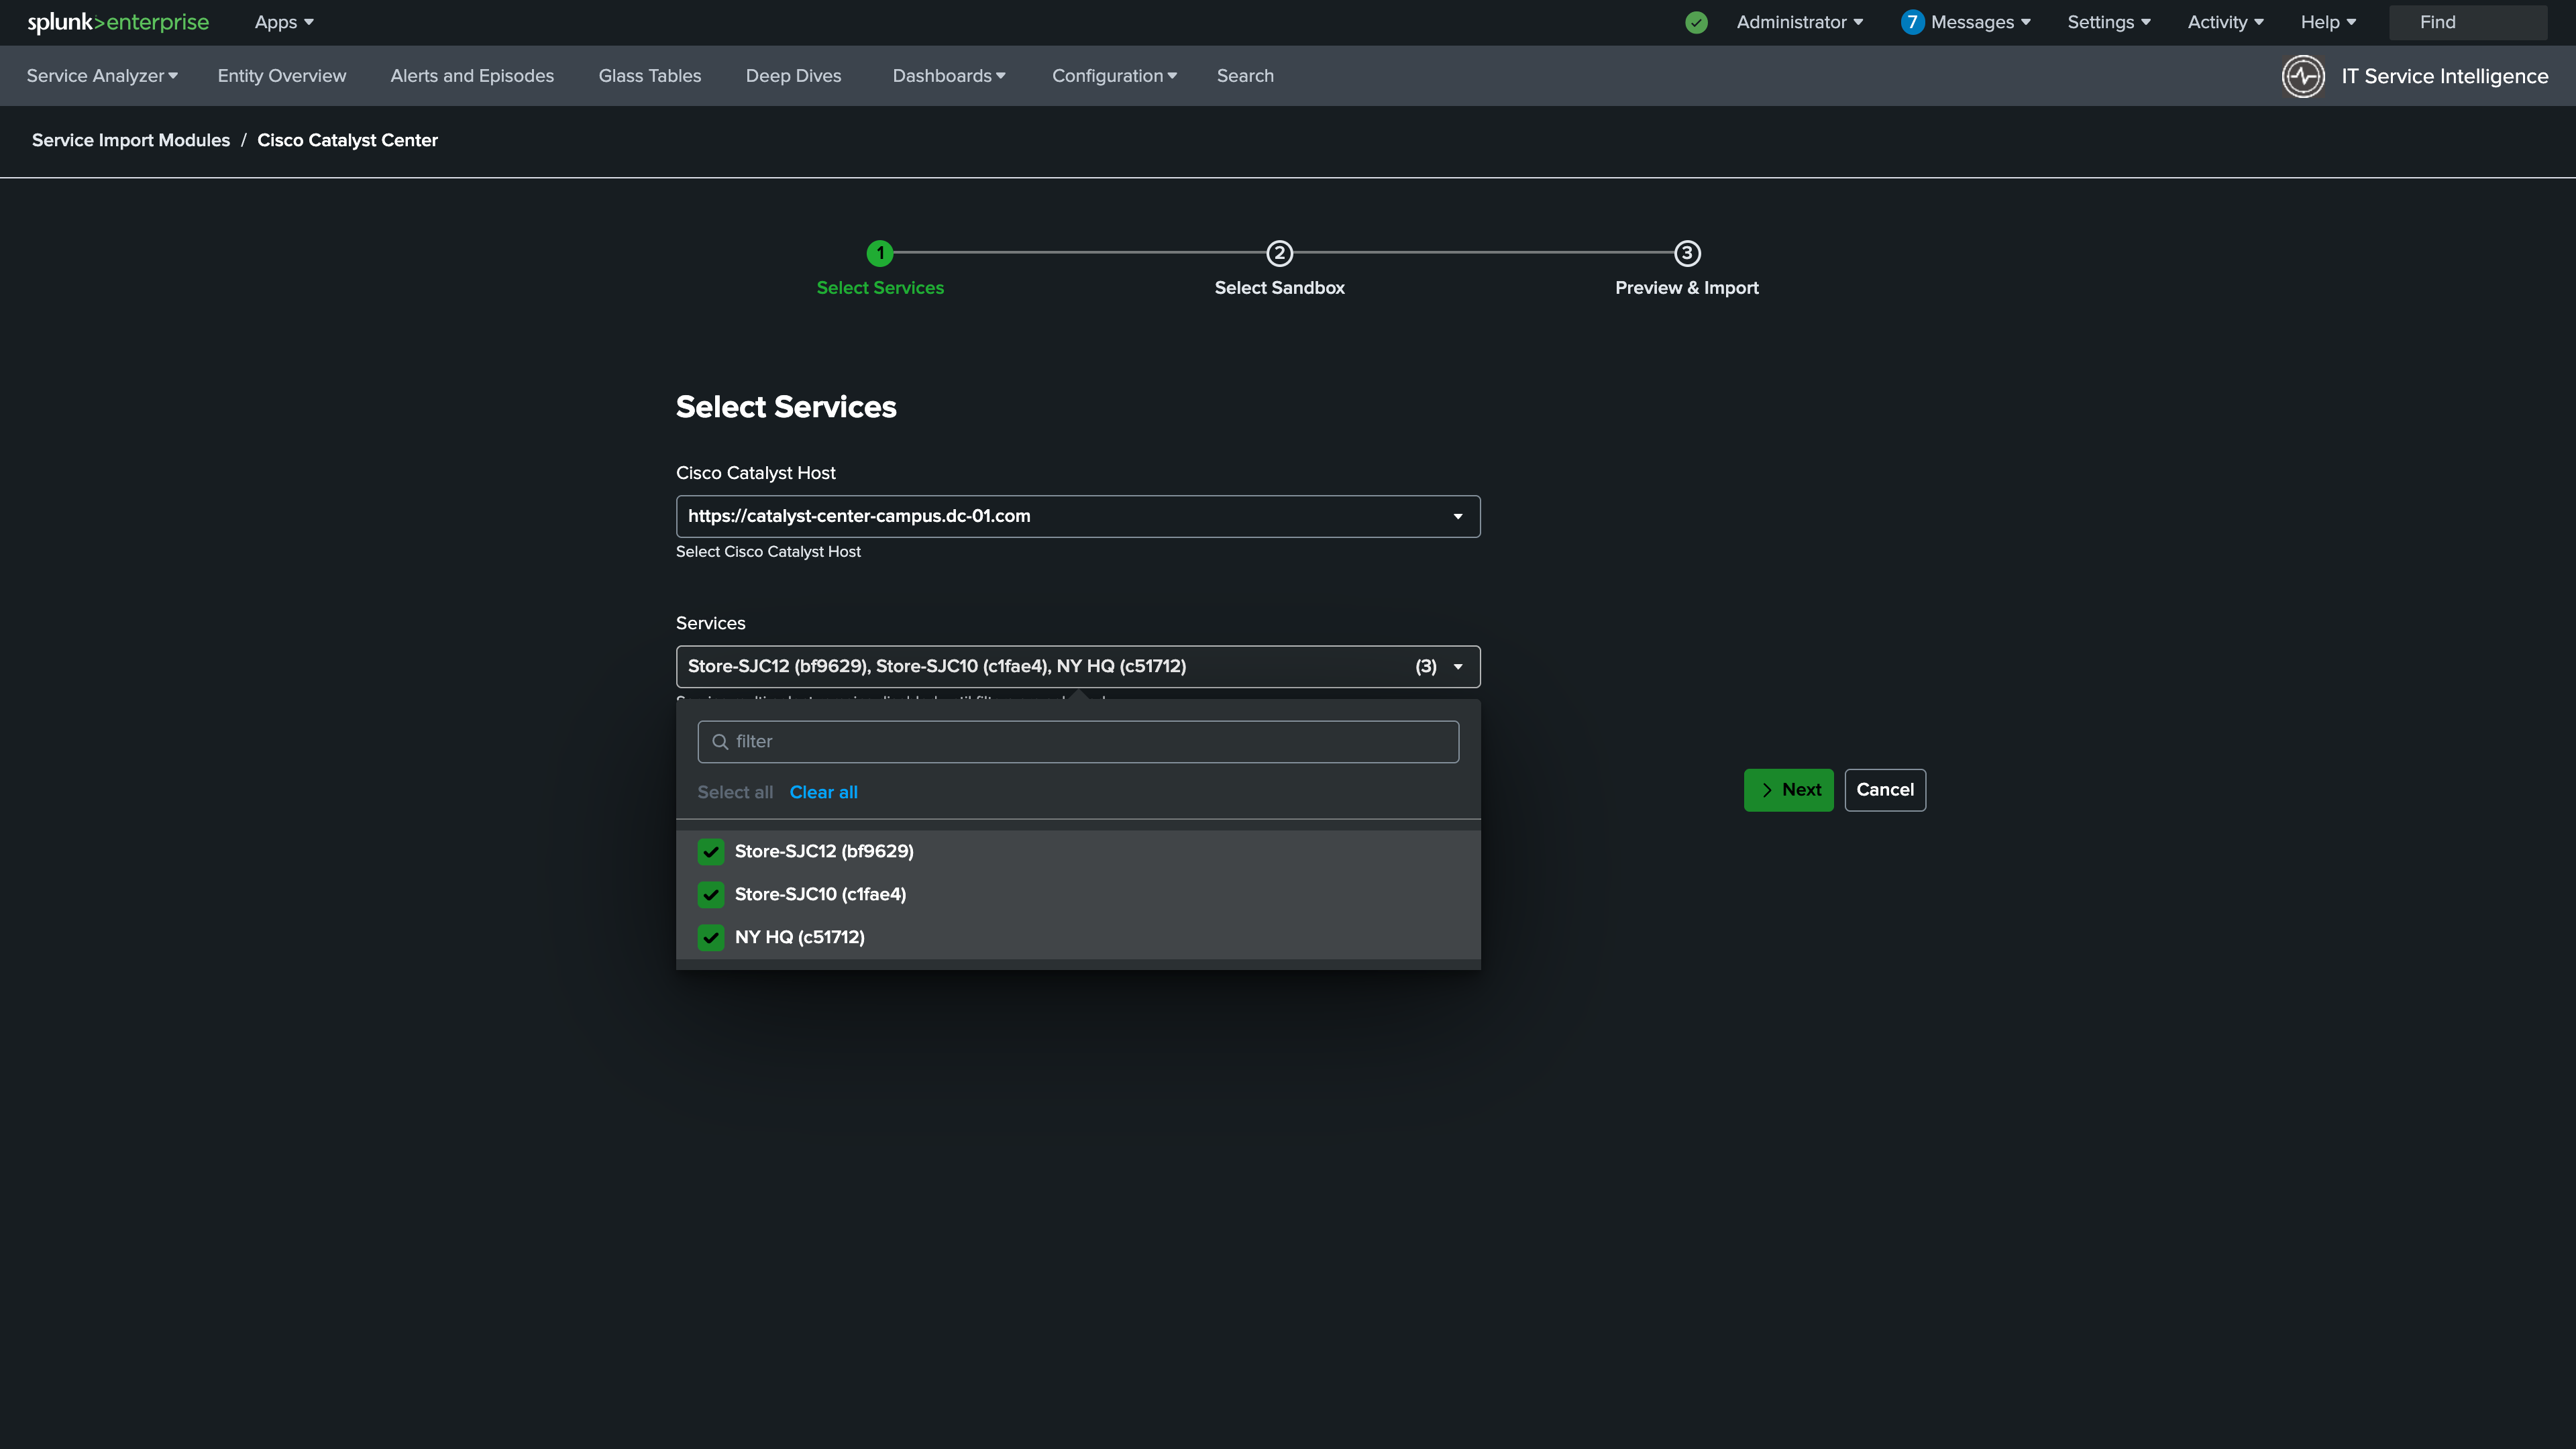
Task: Go to Service Import Modules breadcrumb
Action: pyautogui.click(x=131, y=141)
